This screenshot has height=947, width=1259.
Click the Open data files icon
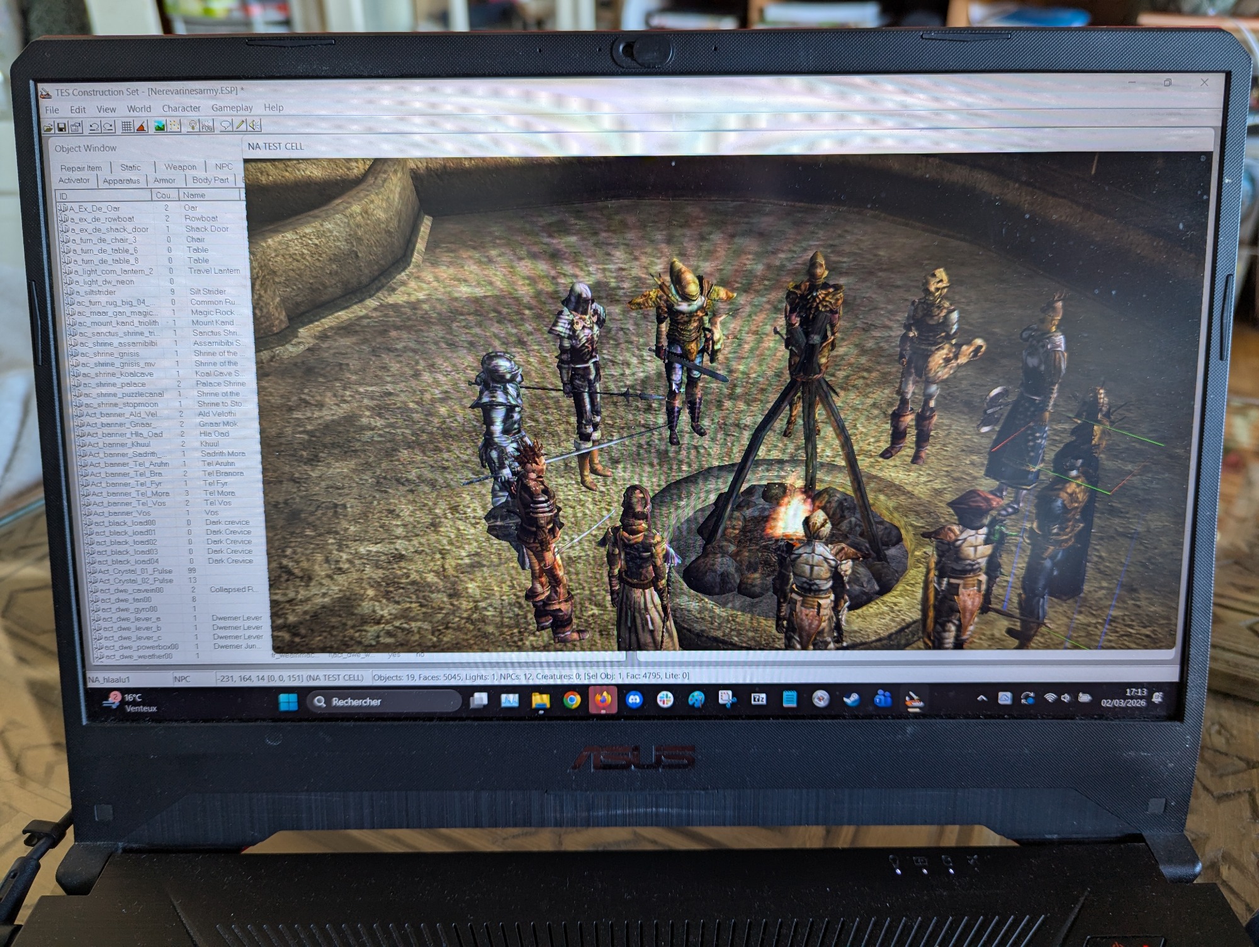point(48,127)
